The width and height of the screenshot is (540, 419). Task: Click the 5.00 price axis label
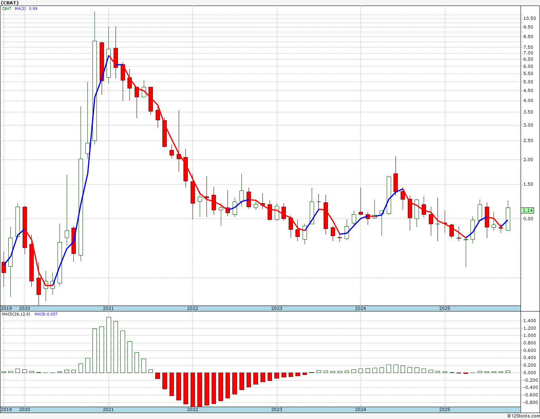pyautogui.click(x=528, y=82)
